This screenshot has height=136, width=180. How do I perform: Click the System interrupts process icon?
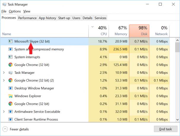point(10,57)
